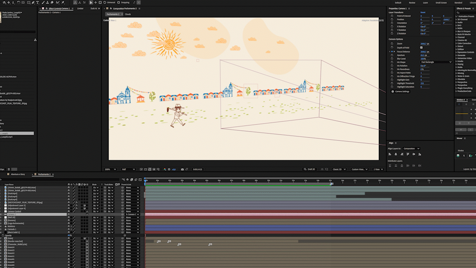Click stopwatch next to Position property
This screenshot has height=268, width=476.
pyautogui.click(x=392, y=19)
